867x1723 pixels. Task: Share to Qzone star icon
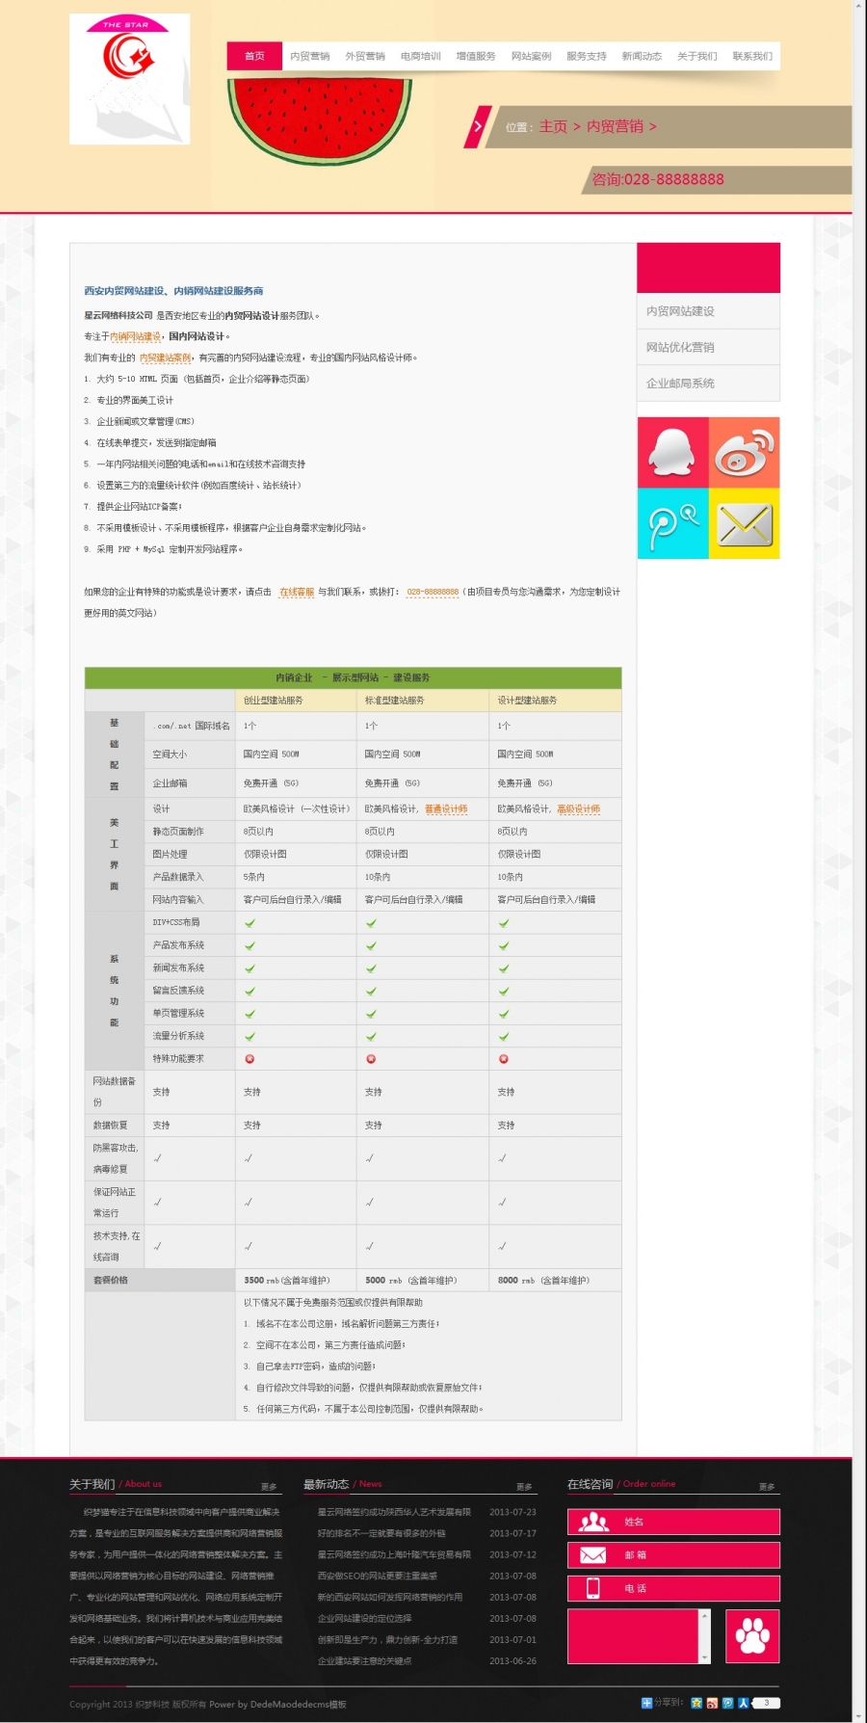696,1703
